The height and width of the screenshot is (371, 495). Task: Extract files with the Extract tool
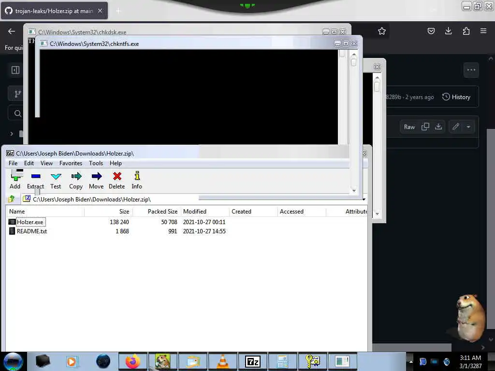[35, 180]
